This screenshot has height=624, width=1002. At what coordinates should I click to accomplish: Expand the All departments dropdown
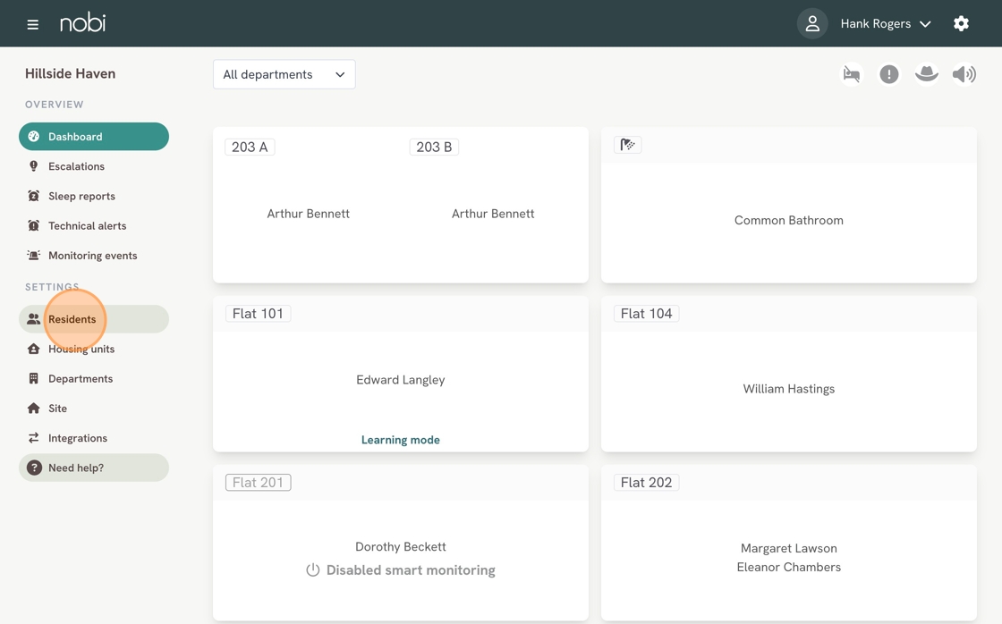pyautogui.click(x=284, y=74)
